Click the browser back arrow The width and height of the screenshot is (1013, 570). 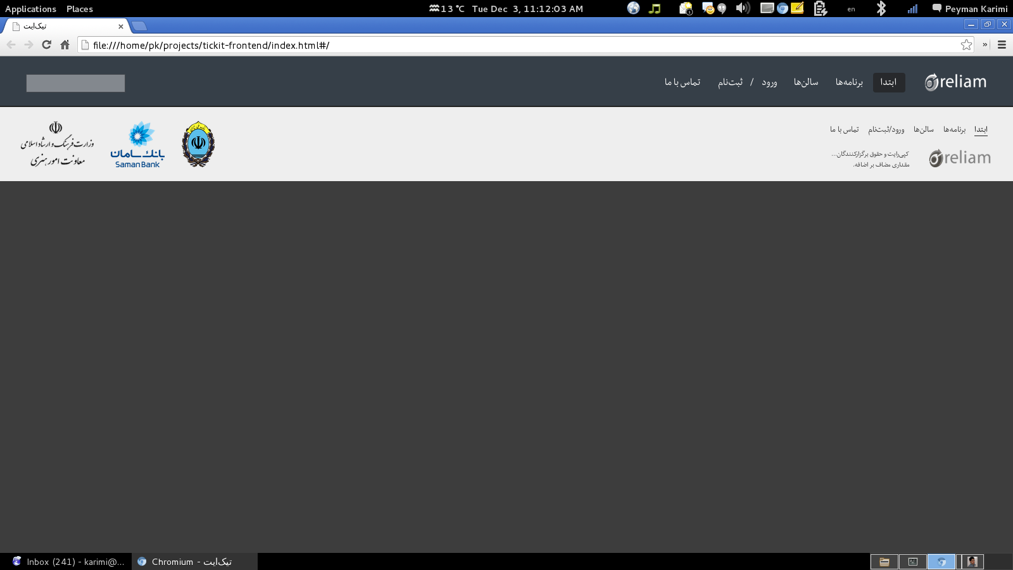point(11,44)
